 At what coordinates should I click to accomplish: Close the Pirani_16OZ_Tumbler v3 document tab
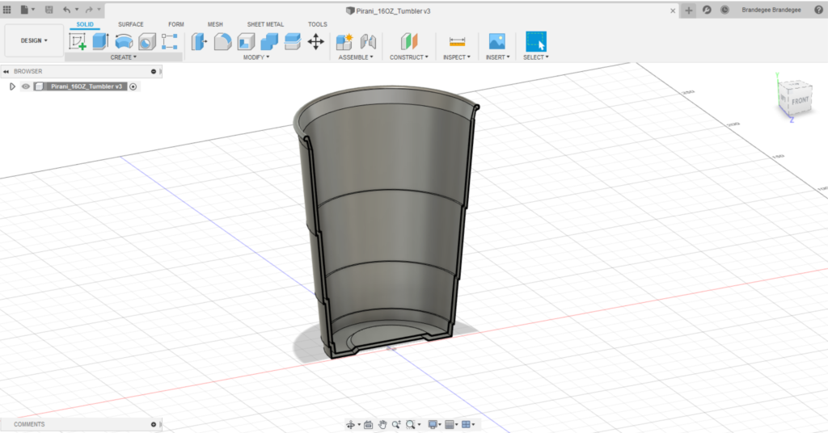click(673, 11)
